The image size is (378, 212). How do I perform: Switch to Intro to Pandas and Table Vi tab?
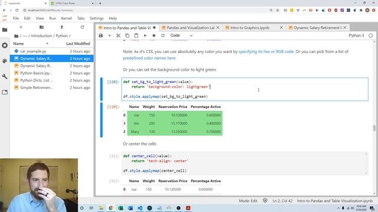pyautogui.click(x=127, y=28)
